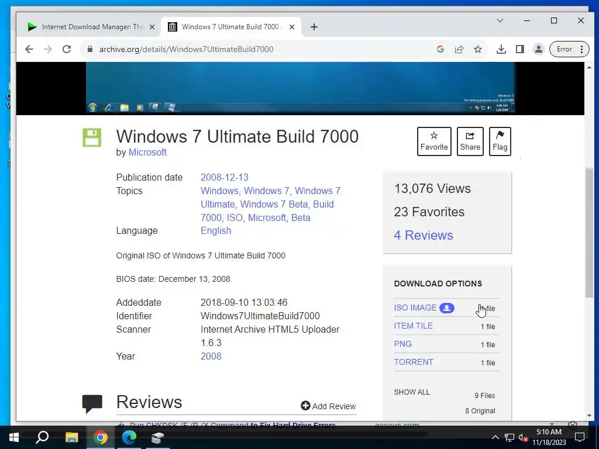
Task: Download the PNG file
Action: (x=402, y=344)
